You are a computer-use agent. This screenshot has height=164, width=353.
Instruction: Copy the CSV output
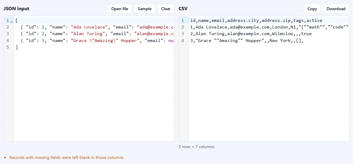[312, 9]
